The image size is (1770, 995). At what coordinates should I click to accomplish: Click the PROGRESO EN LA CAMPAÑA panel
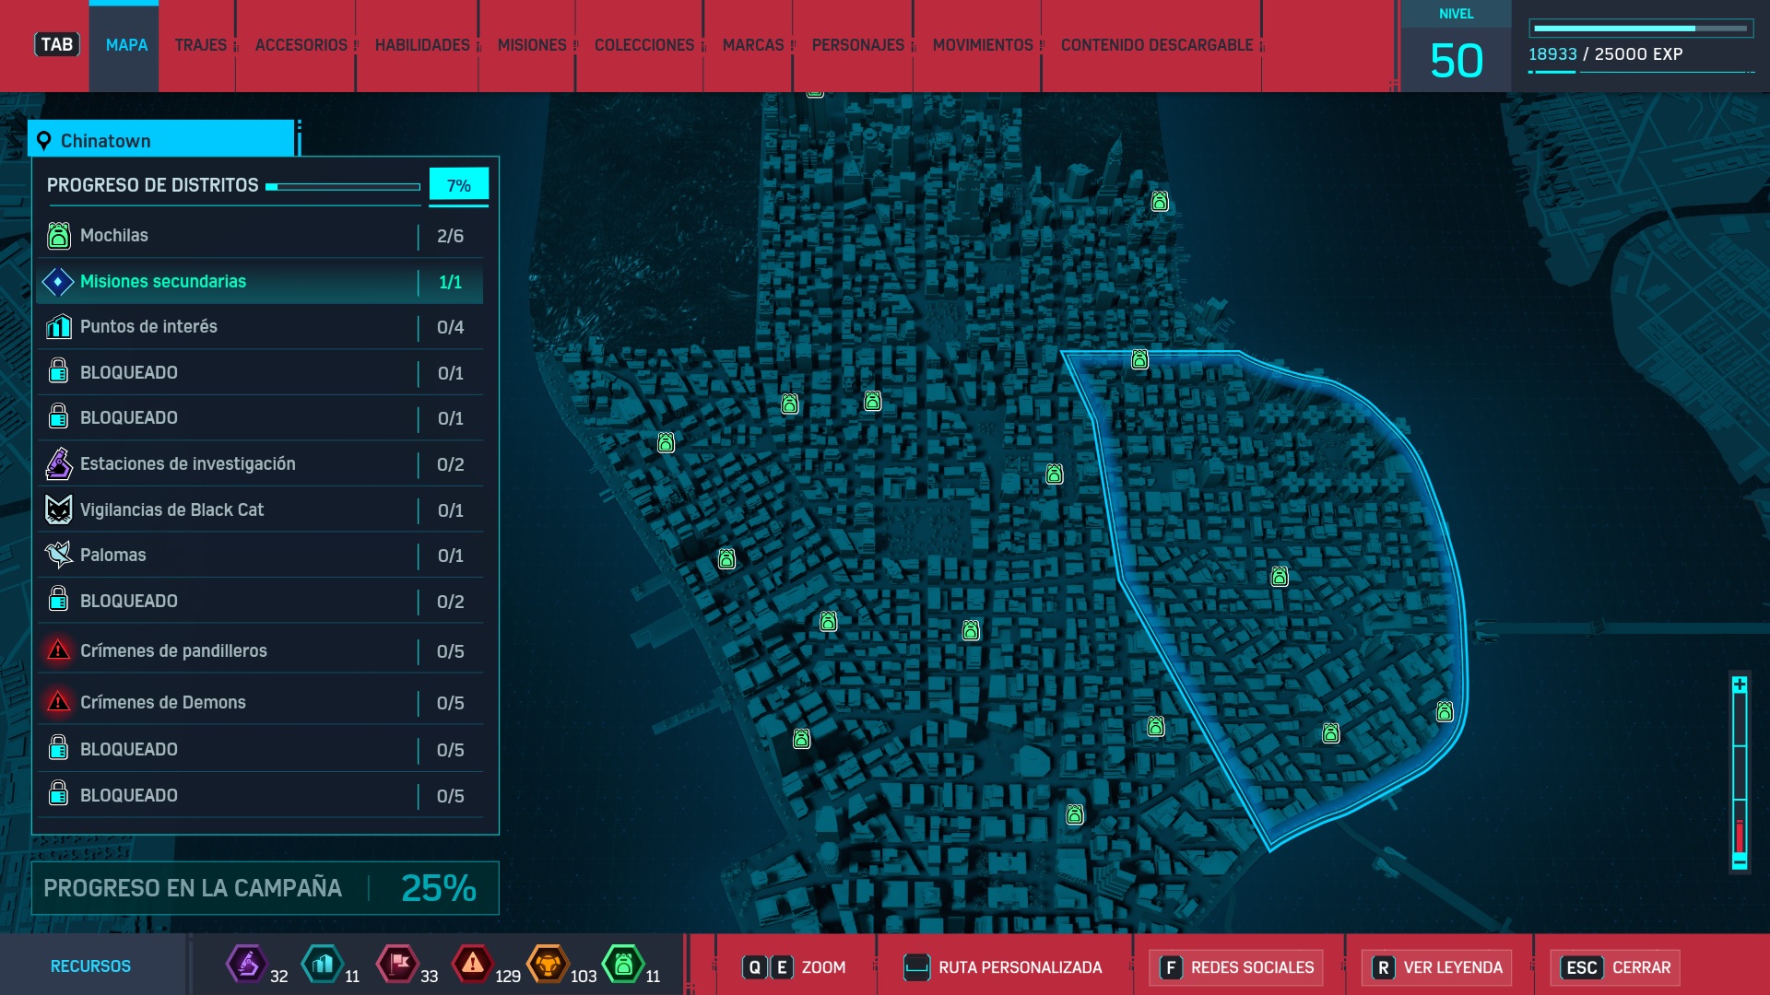point(265,888)
